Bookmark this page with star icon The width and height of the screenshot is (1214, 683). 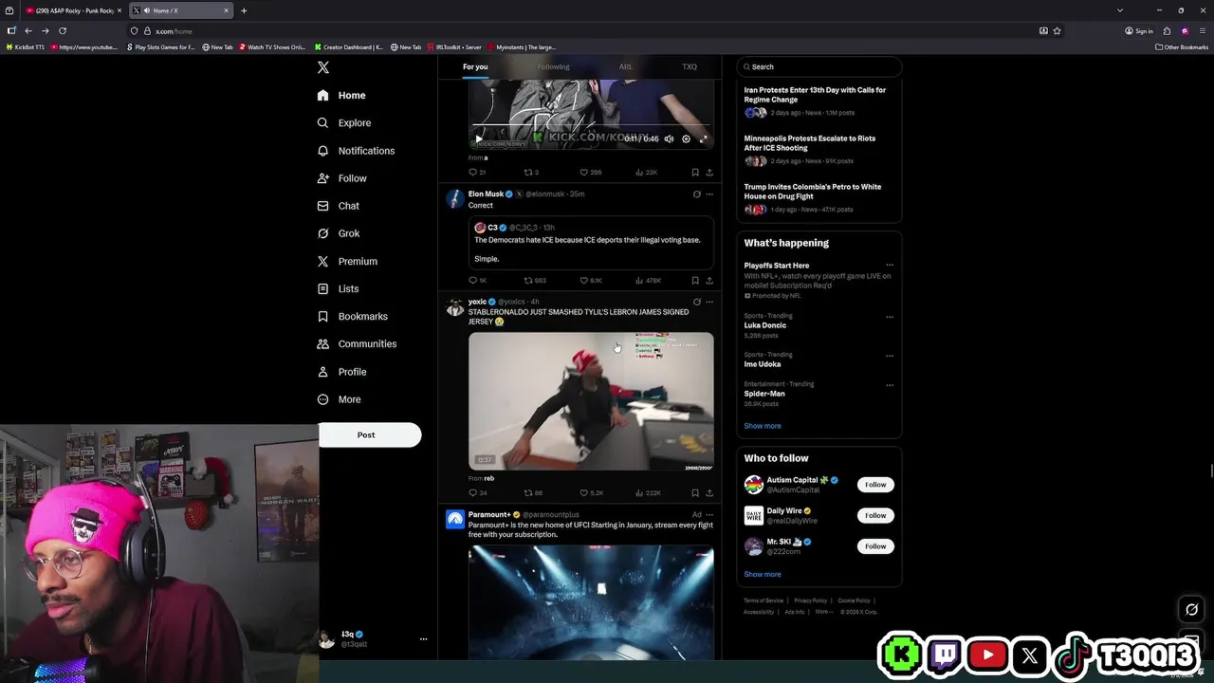click(1057, 30)
